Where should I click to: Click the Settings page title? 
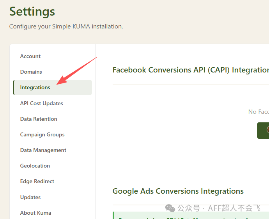pos(32,11)
